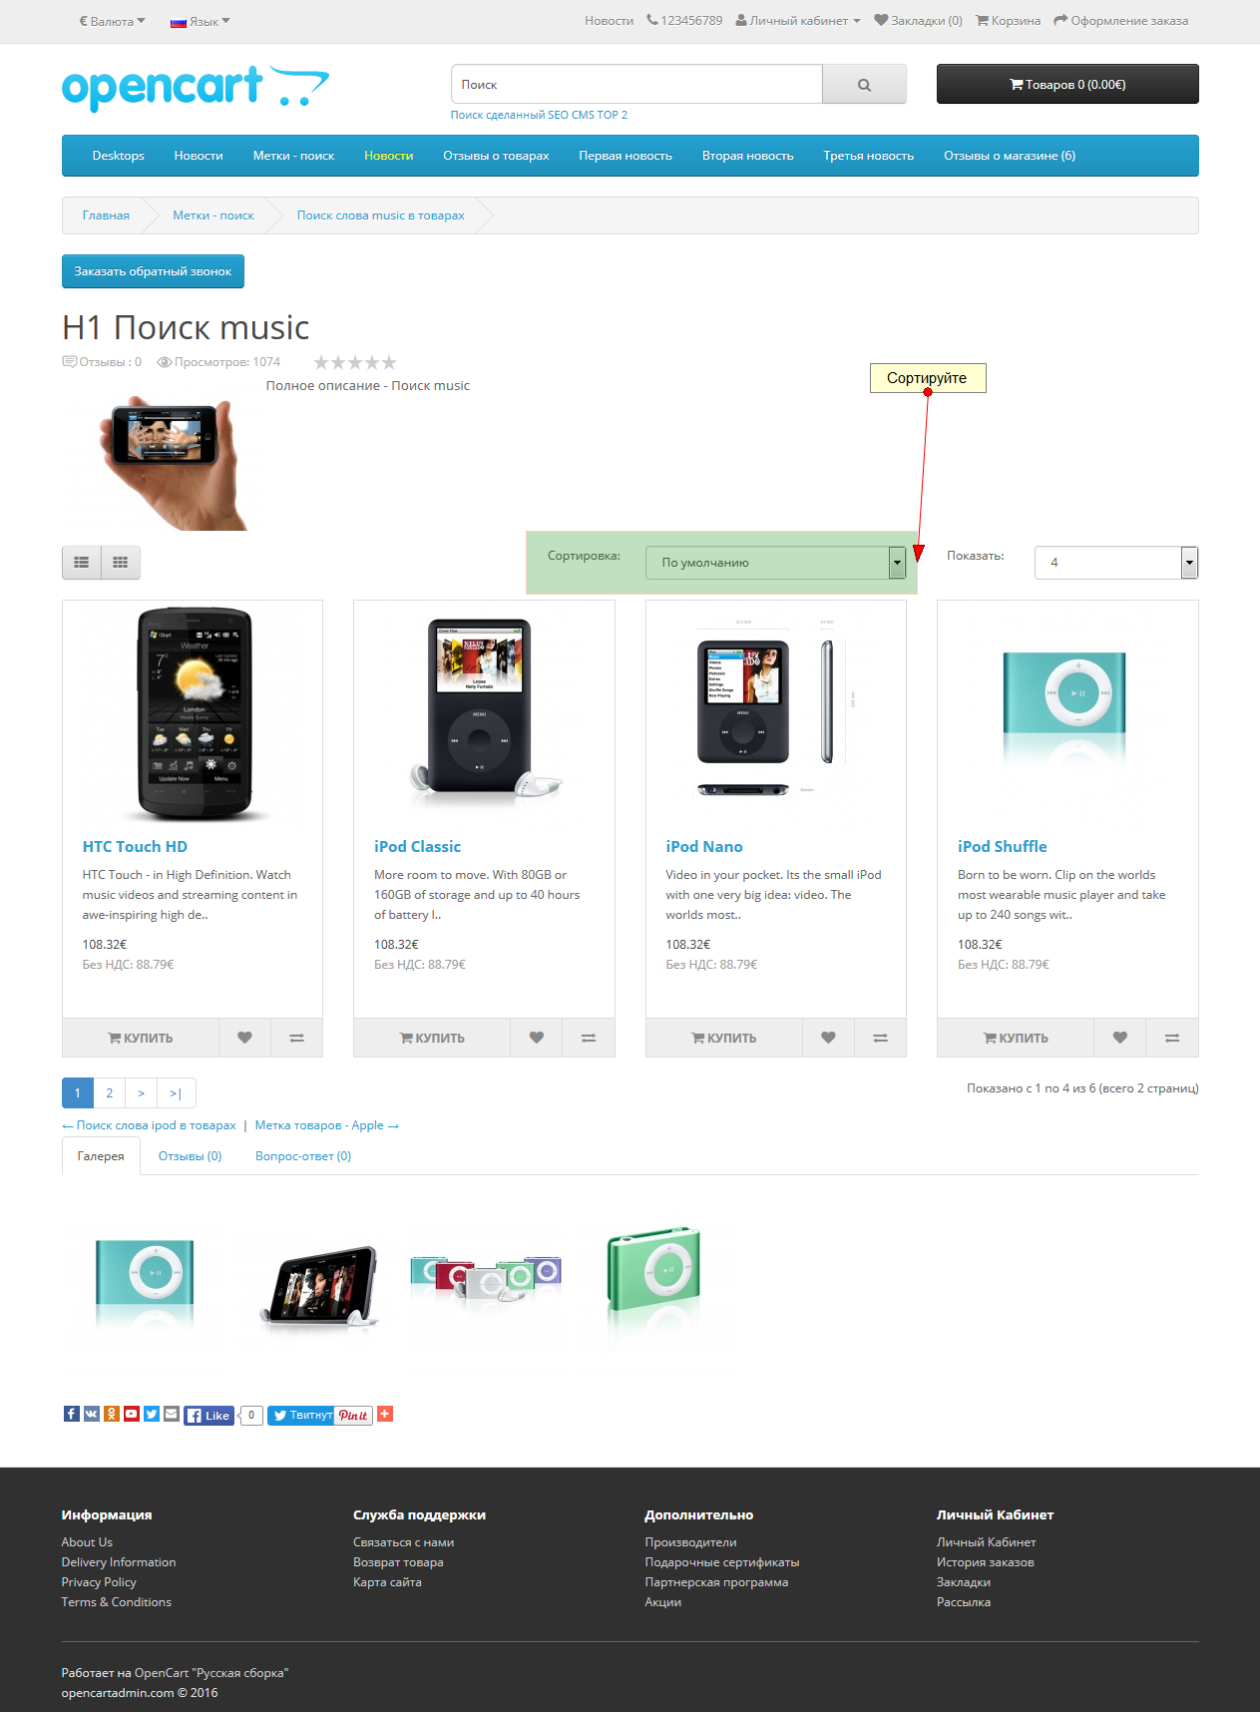Screen dimensions: 1260x1712
Task: Go to pagination page 2
Action: 110,1093
